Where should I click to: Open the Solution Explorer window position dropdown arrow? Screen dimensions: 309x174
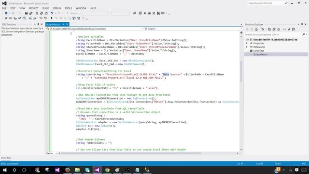tap(298, 24)
